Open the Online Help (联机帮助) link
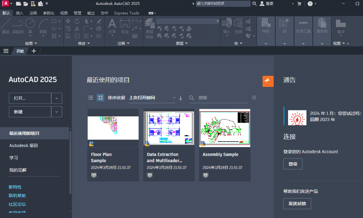The width and height of the screenshot is (363, 218). point(17,196)
